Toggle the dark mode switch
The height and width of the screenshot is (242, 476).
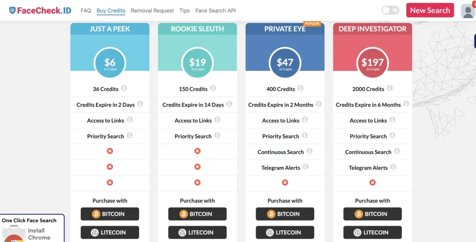[x=390, y=10]
